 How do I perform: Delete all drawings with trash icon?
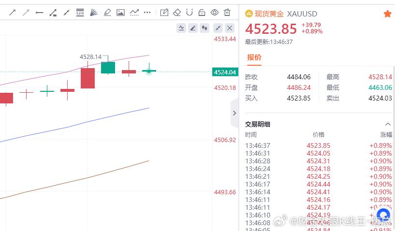[x=227, y=12]
